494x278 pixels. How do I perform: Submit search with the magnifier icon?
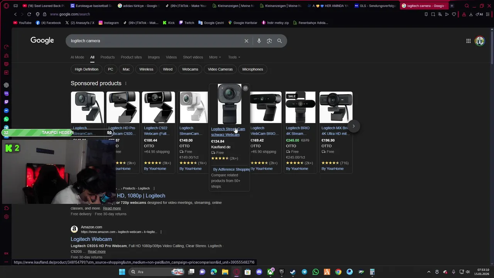279,41
